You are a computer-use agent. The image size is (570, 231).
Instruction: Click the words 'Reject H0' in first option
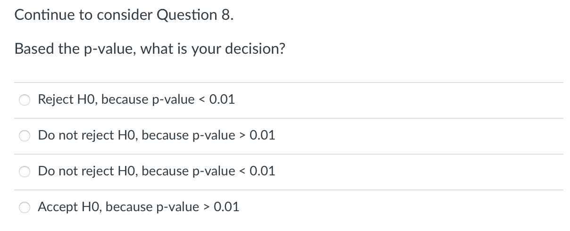[x=67, y=99]
